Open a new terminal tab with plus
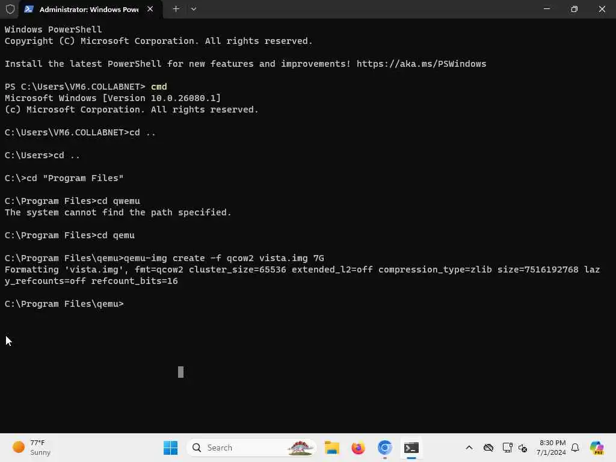 tap(176, 9)
